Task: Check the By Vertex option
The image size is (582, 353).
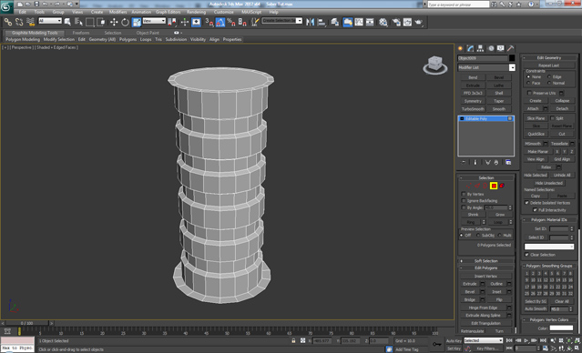Action: [x=464, y=194]
